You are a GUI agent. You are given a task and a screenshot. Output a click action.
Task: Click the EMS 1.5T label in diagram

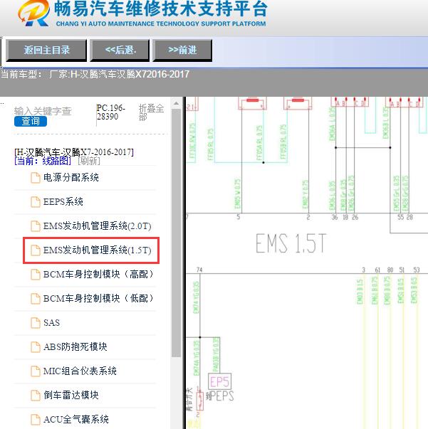coord(291,243)
